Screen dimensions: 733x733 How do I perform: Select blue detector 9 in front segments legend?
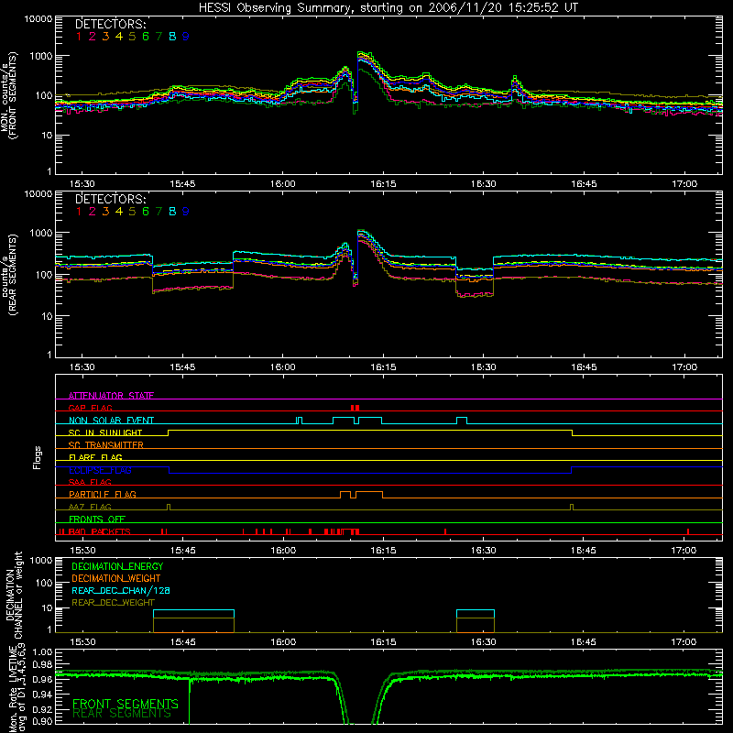186,37
